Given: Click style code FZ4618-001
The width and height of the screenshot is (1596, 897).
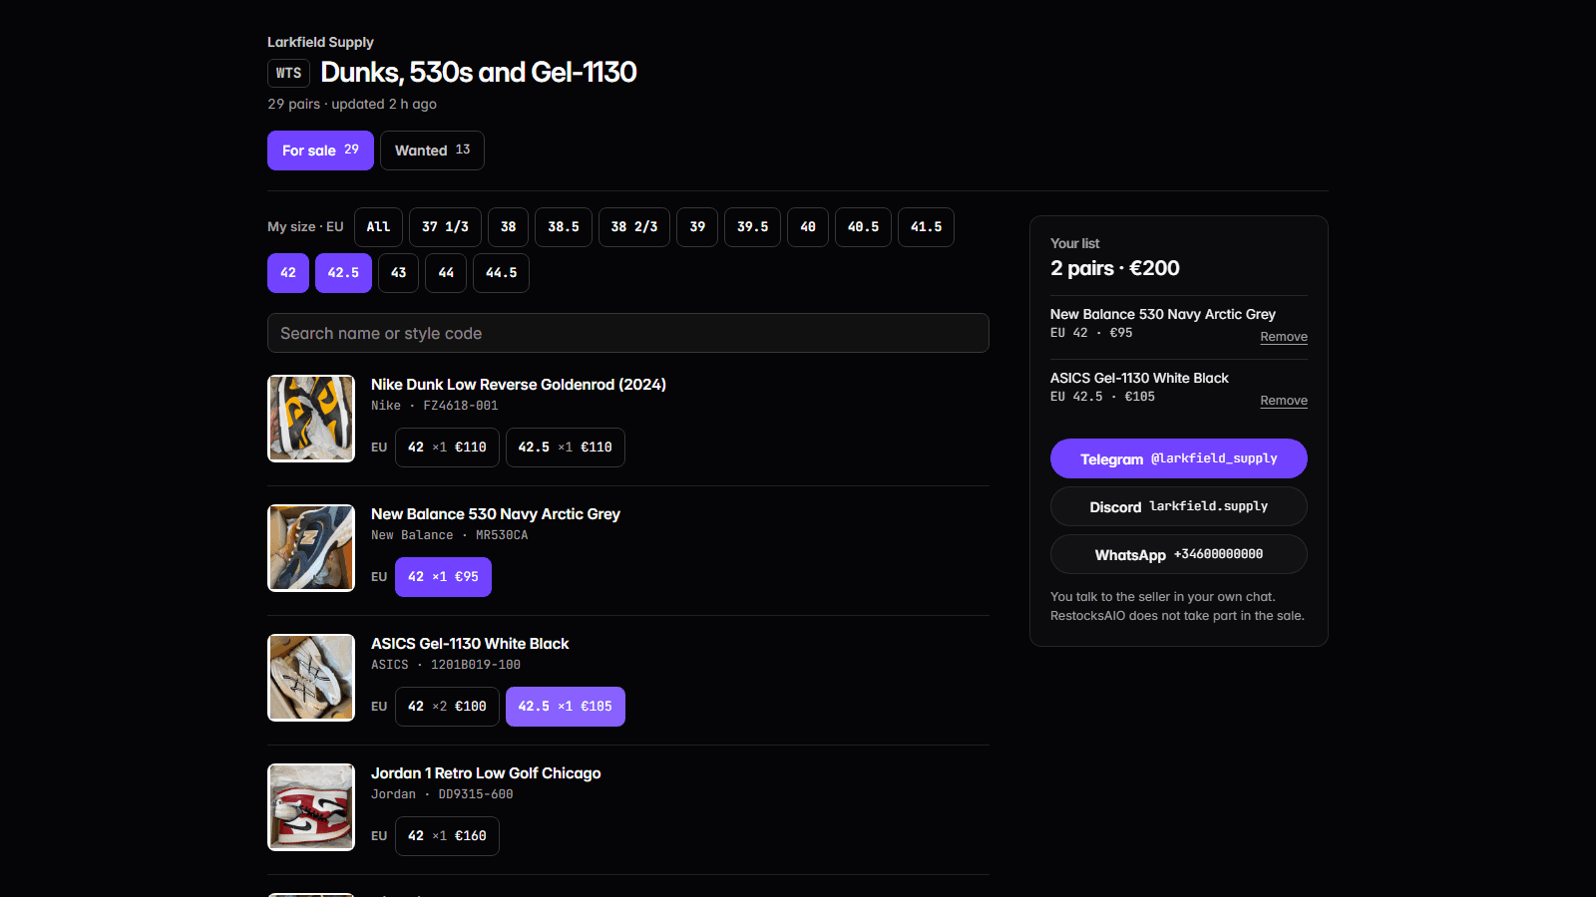Looking at the screenshot, I should [x=461, y=406].
